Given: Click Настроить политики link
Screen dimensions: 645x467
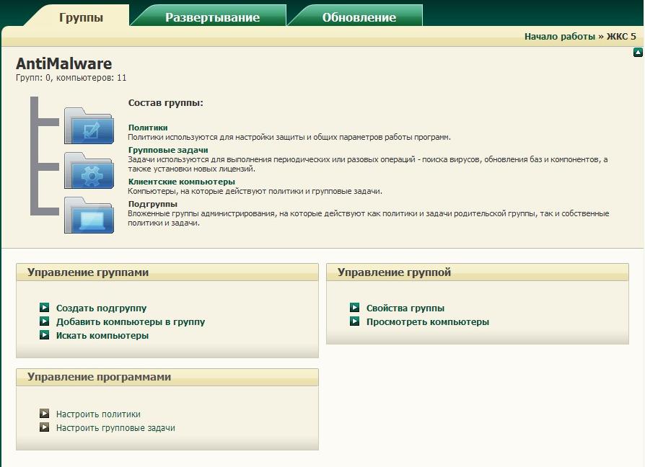Looking at the screenshot, I should point(98,414).
